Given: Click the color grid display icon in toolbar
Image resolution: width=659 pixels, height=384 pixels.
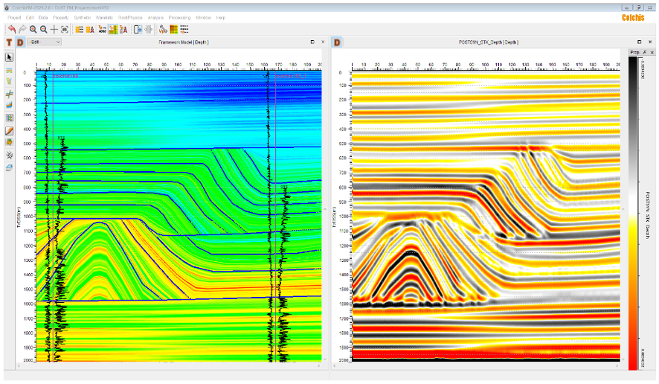Looking at the screenshot, I should click(x=173, y=30).
